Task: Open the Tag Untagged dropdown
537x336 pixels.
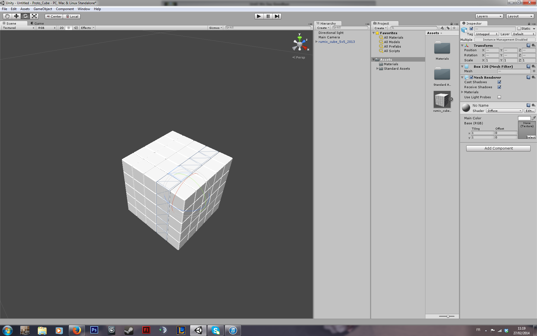Action: 487,34
